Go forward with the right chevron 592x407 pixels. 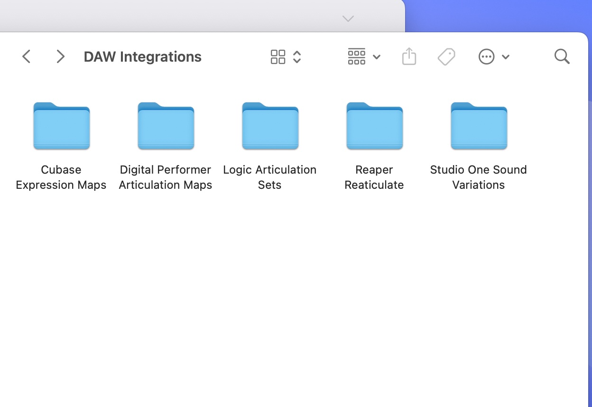[60, 56]
